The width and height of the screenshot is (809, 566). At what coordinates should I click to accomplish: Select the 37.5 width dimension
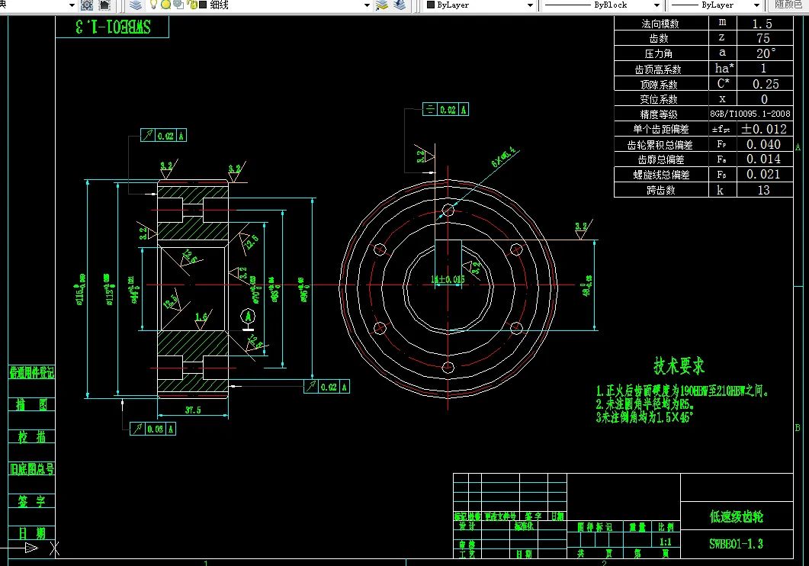click(x=193, y=410)
